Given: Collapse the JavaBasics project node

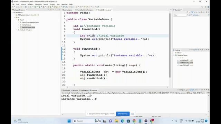Looking at the screenshot, I should (12, 12).
